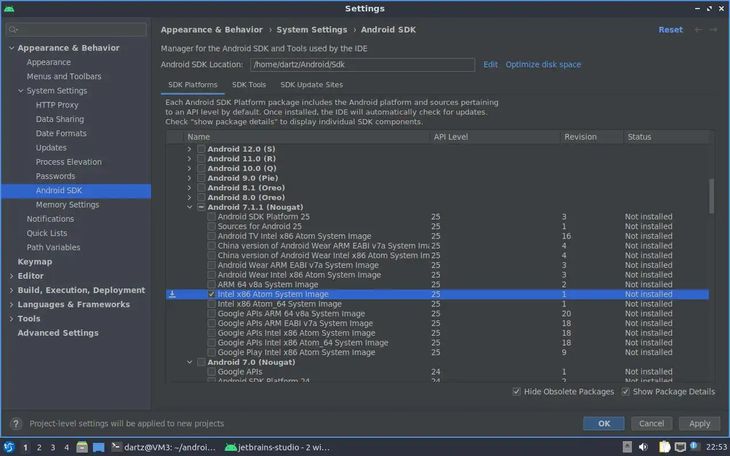The width and height of the screenshot is (730, 456).
Task: Check Android 12.0 (S) checkbox
Action: (201, 149)
